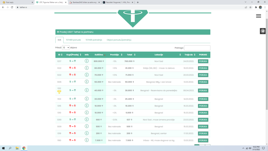Open the hamburger menu
The image size is (268, 151).
coord(258,16)
